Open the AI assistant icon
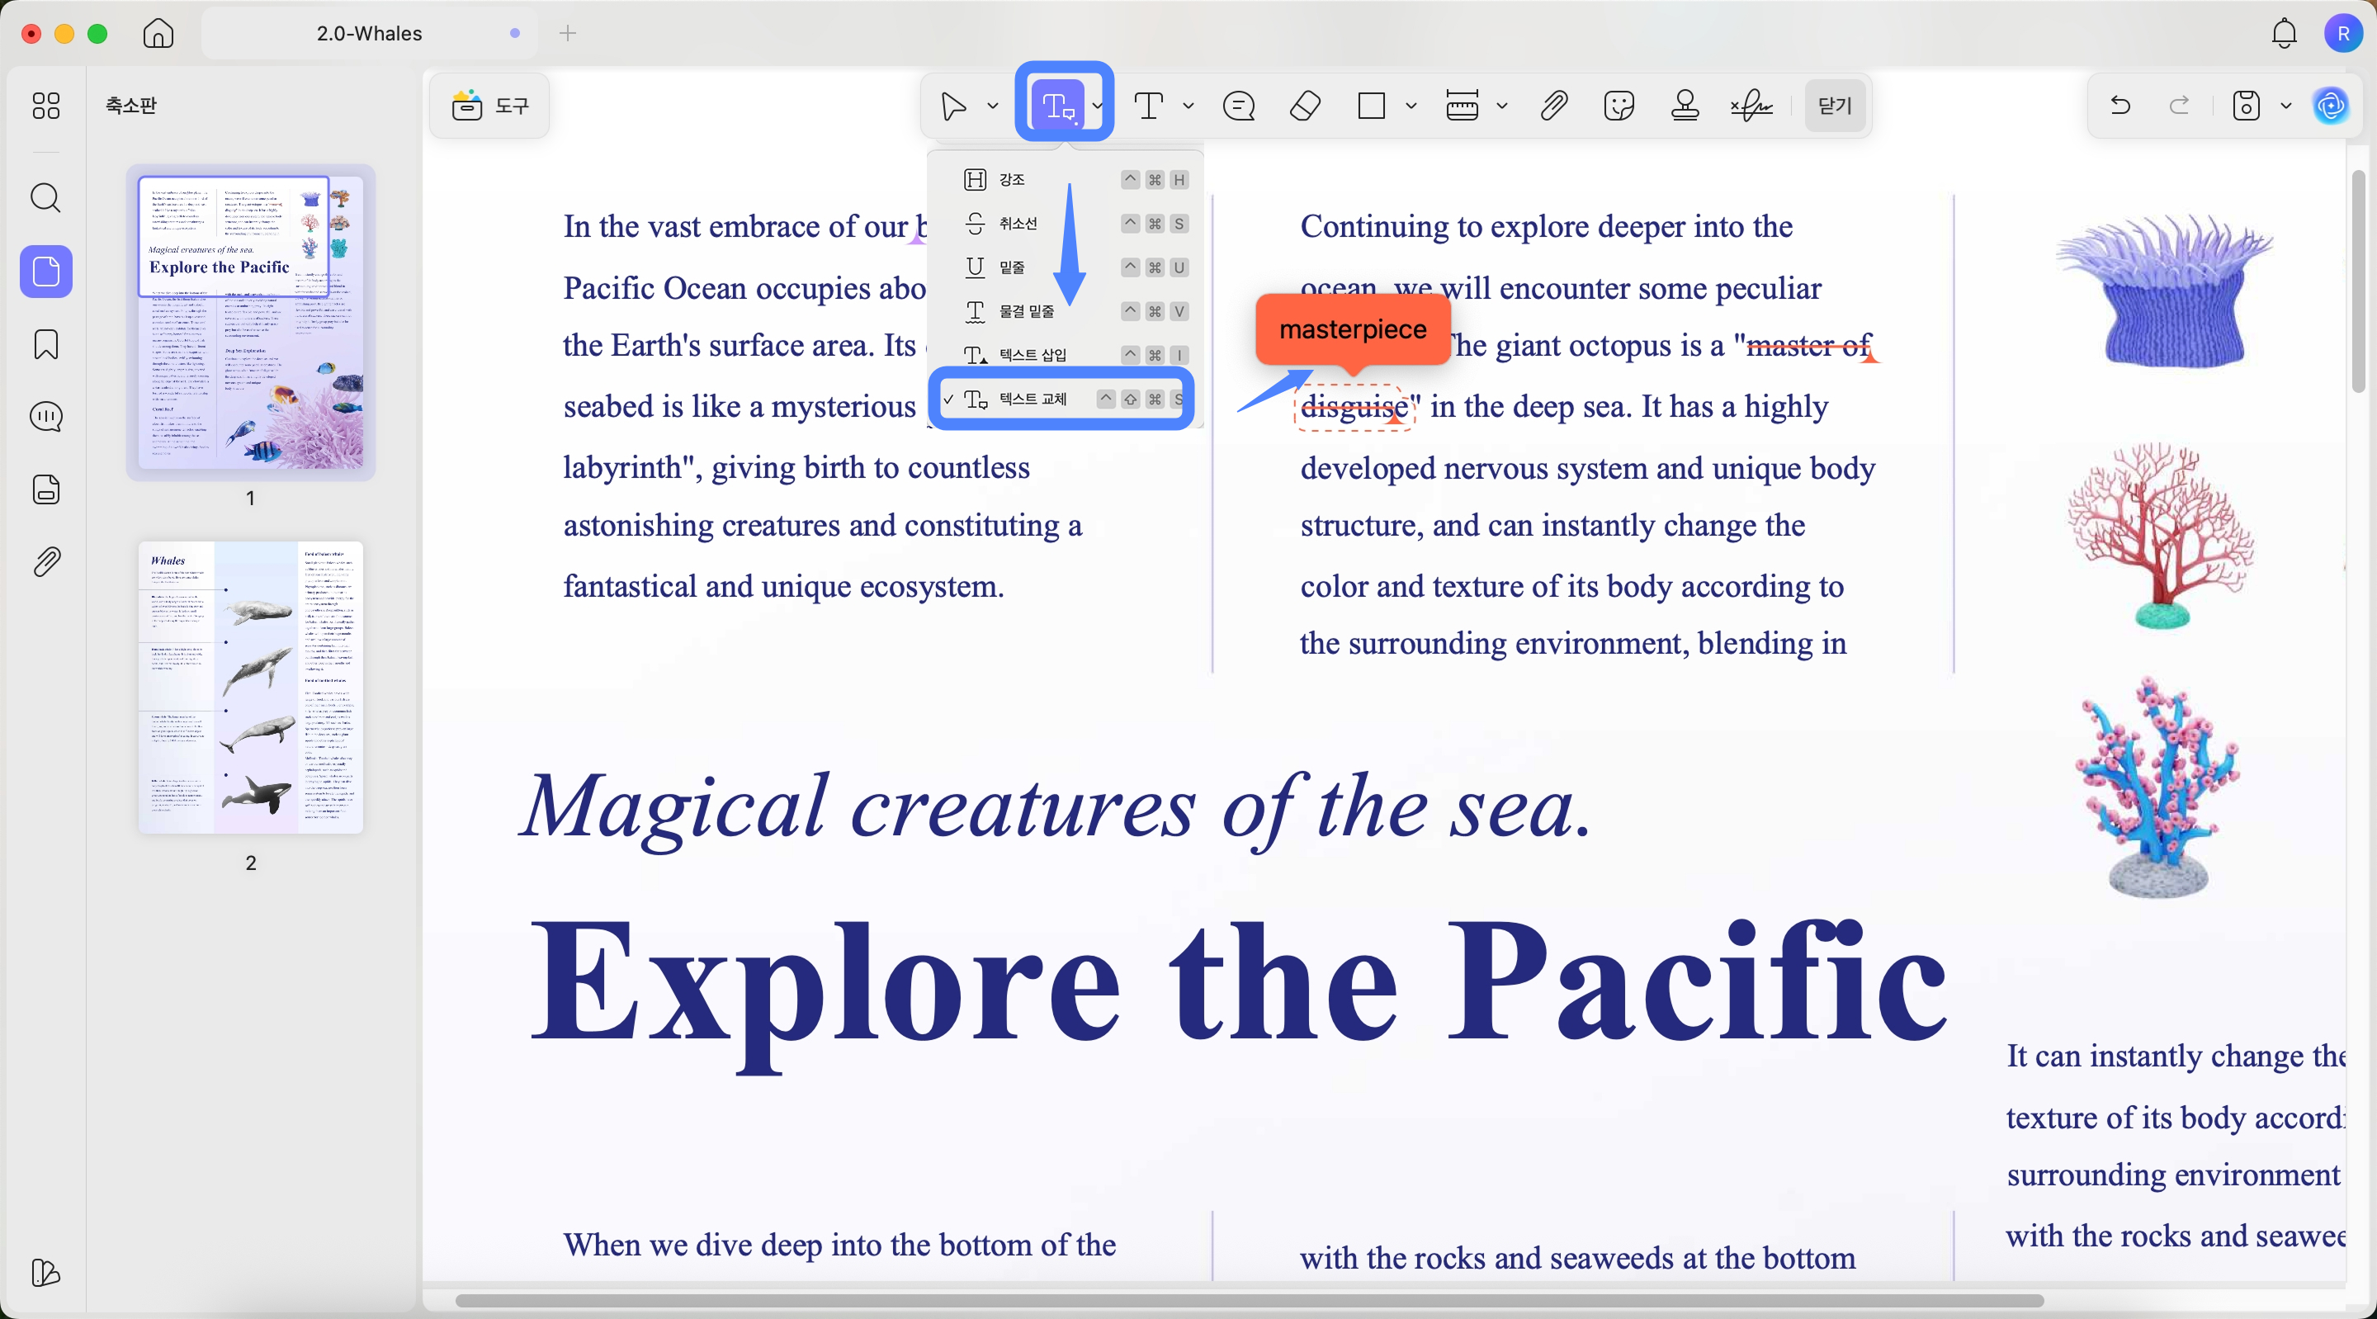Image resolution: width=2377 pixels, height=1319 pixels. [2331, 106]
